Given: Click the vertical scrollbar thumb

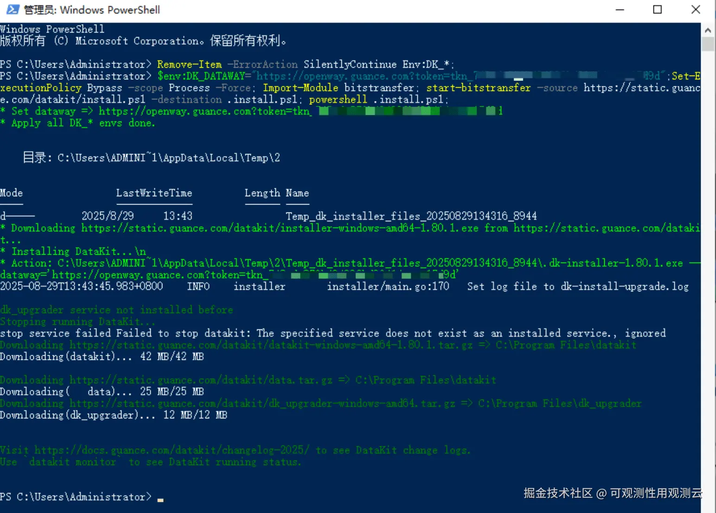Looking at the screenshot, I should coord(708,44).
